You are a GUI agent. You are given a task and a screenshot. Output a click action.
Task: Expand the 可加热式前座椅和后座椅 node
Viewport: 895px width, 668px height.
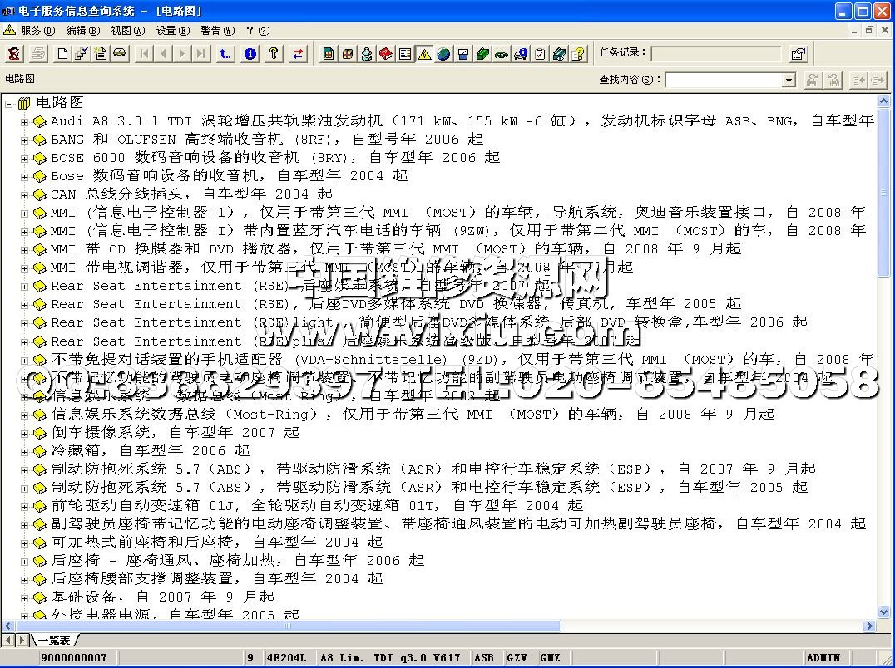coord(25,543)
